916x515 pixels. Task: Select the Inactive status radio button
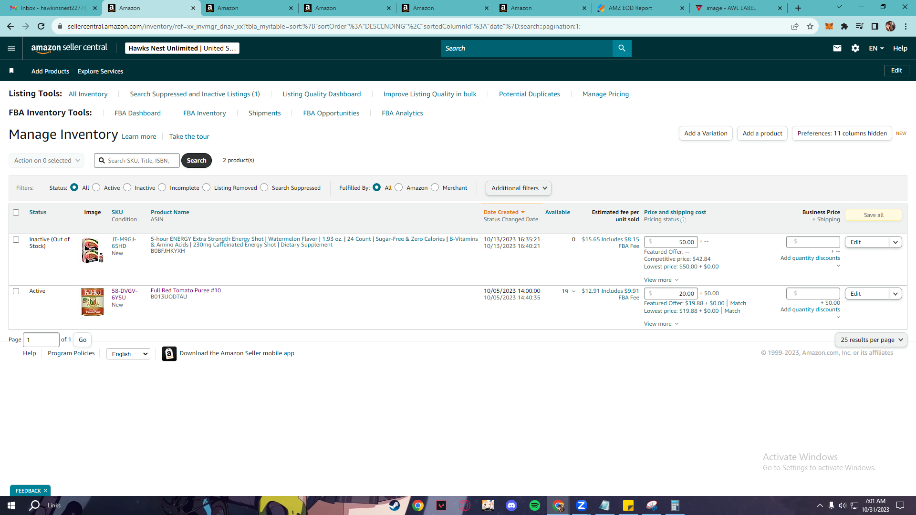point(127,187)
